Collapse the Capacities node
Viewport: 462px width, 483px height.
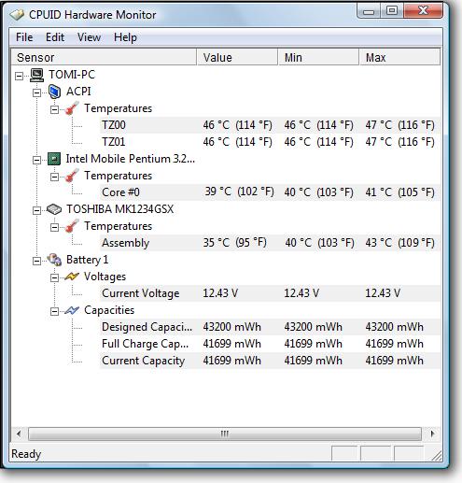pyautogui.click(x=54, y=311)
